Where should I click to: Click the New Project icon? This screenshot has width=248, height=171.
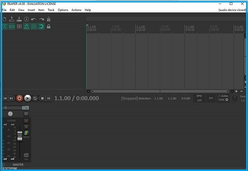[5, 19]
